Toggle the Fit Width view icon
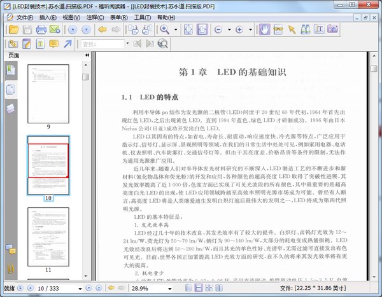This screenshot has width=382, height=297. (x=202, y=30)
